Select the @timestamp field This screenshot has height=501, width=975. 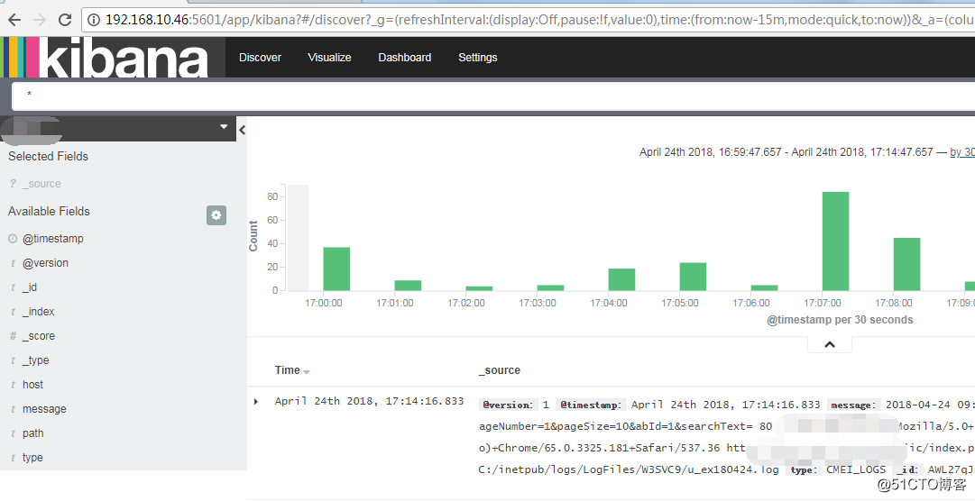(53, 239)
